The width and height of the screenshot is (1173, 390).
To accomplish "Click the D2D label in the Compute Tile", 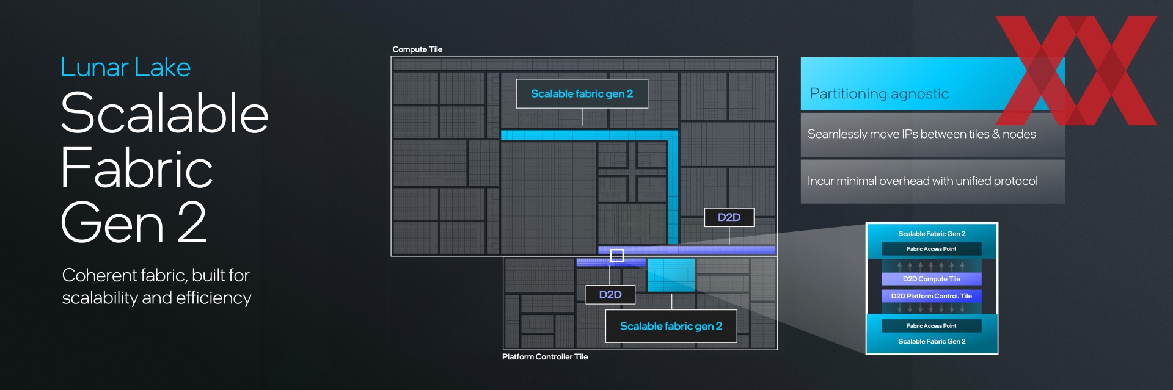I will tap(729, 217).
